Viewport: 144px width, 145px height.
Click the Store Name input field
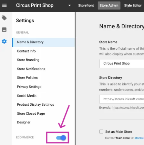point(122,63)
